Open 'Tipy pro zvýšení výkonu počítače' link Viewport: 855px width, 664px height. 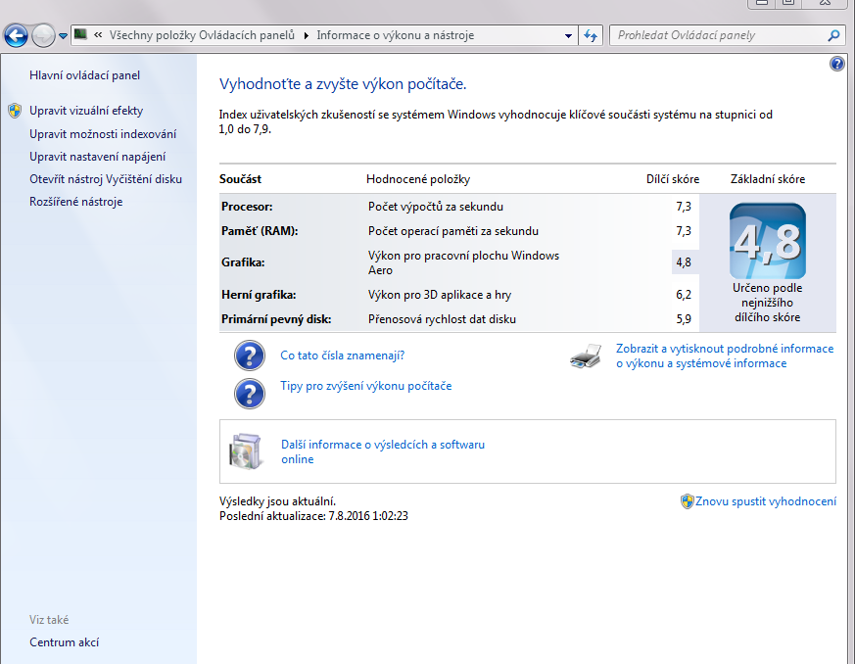pyautogui.click(x=366, y=386)
